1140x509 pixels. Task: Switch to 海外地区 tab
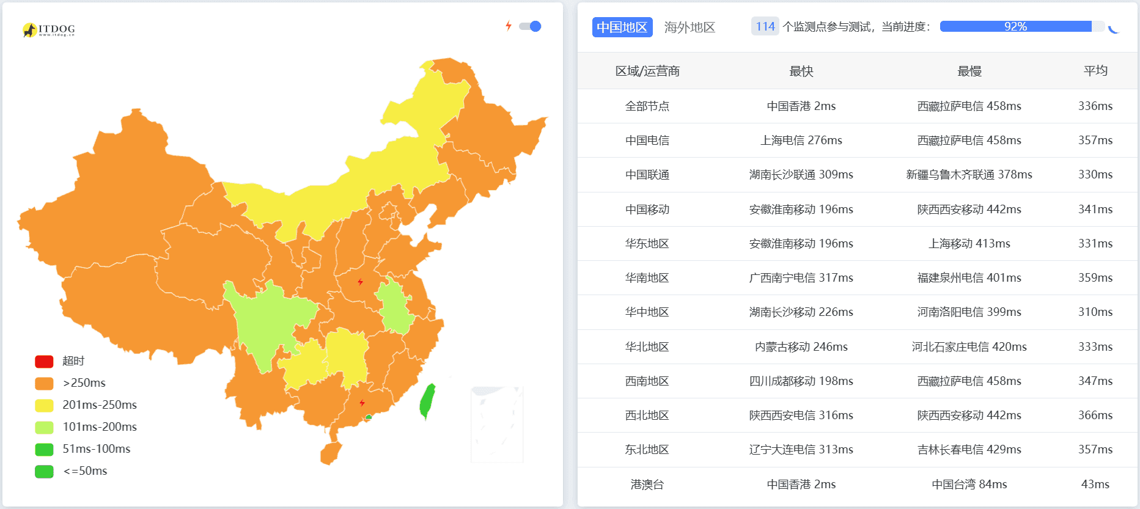[x=690, y=27]
